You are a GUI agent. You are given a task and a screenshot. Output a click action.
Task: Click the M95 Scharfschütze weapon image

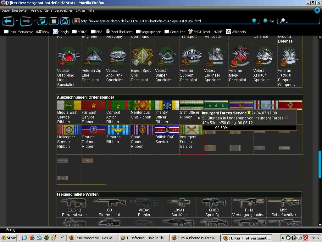tap(284, 203)
